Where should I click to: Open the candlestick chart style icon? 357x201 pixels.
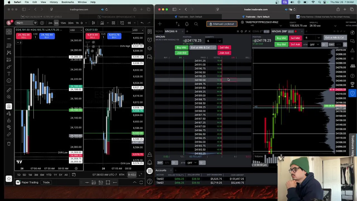pyautogui.click(x=93, y=23)
